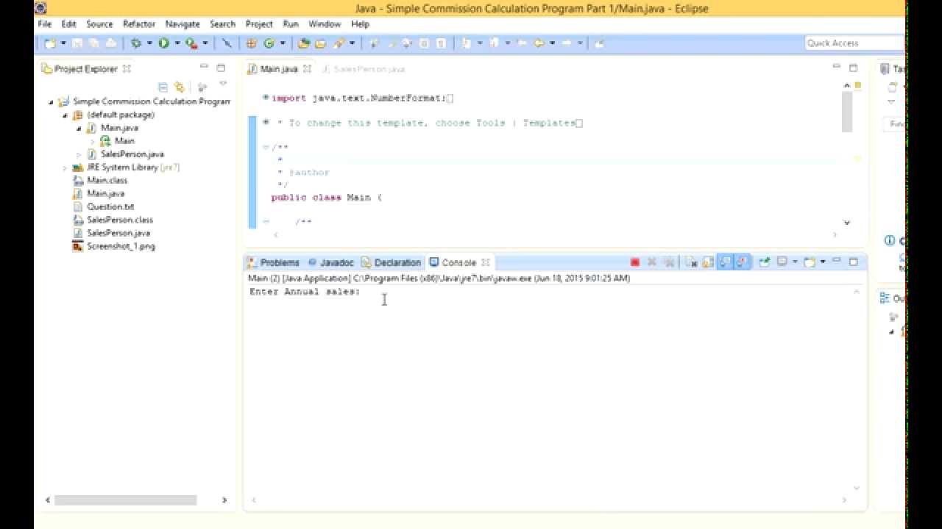The height and width of the screenshot is (529, 942).
Task: Switch to the Declaration tab
Action: (392, 262)
